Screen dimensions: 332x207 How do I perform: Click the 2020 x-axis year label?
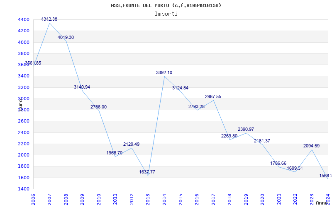pyautogui.click(x=263, y=200)
